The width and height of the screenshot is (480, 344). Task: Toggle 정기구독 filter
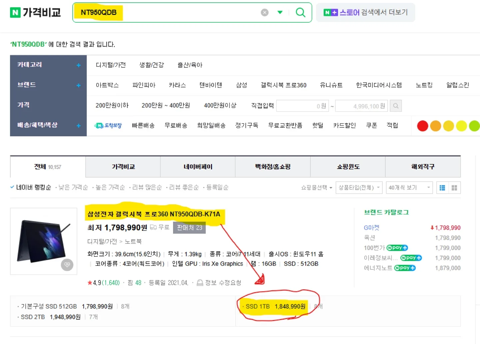click(x=247, y=126)
